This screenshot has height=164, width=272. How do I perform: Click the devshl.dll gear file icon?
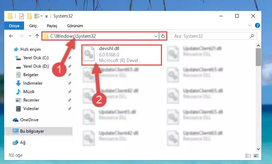89,54
